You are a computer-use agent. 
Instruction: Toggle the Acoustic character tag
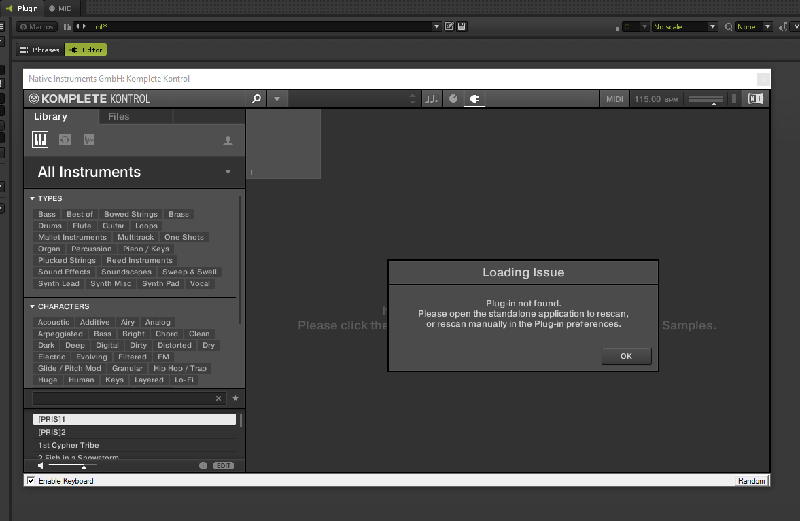54,322
